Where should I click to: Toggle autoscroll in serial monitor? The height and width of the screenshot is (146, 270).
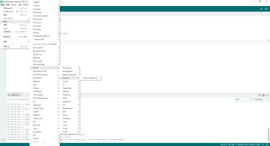[259, 95]
